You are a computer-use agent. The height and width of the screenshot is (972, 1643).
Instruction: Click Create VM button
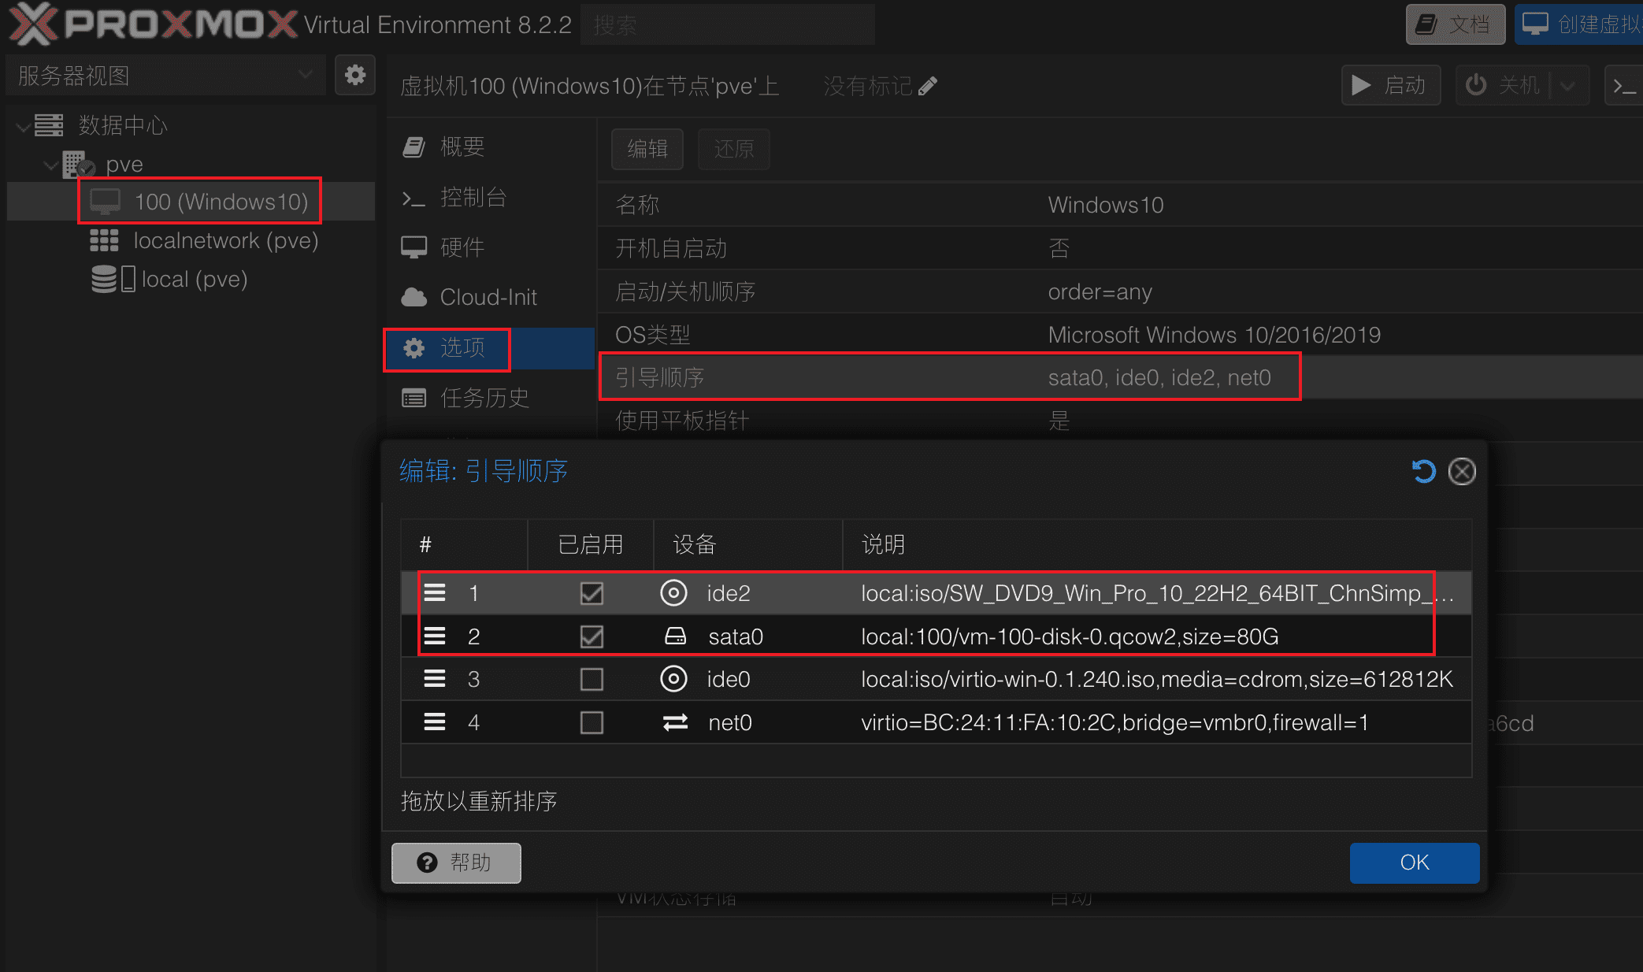tap(1580, 24)
